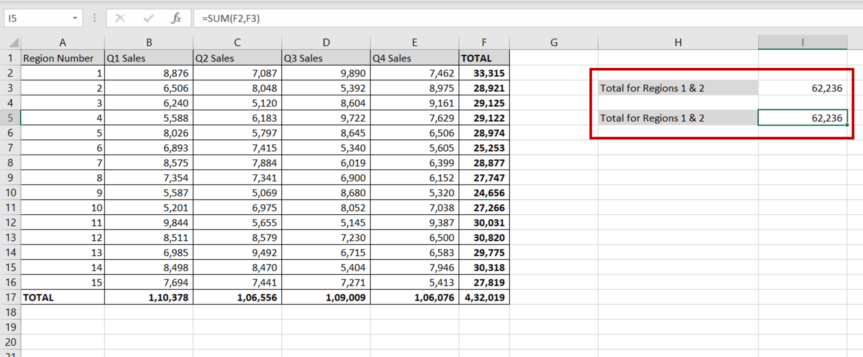This screenshot has height=357, width=863.
Task: Click the Q2 Sales header cell
Action: pyautogui.click(x=237, y=58)
